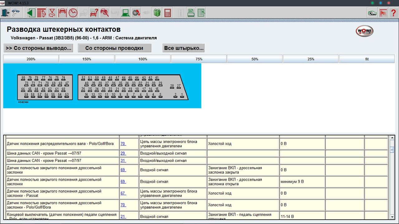
Task: Set diagram zoom to 200%
Action: 31,59
